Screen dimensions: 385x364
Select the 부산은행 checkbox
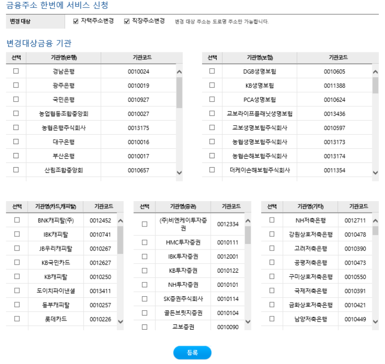tap(16, 155)
